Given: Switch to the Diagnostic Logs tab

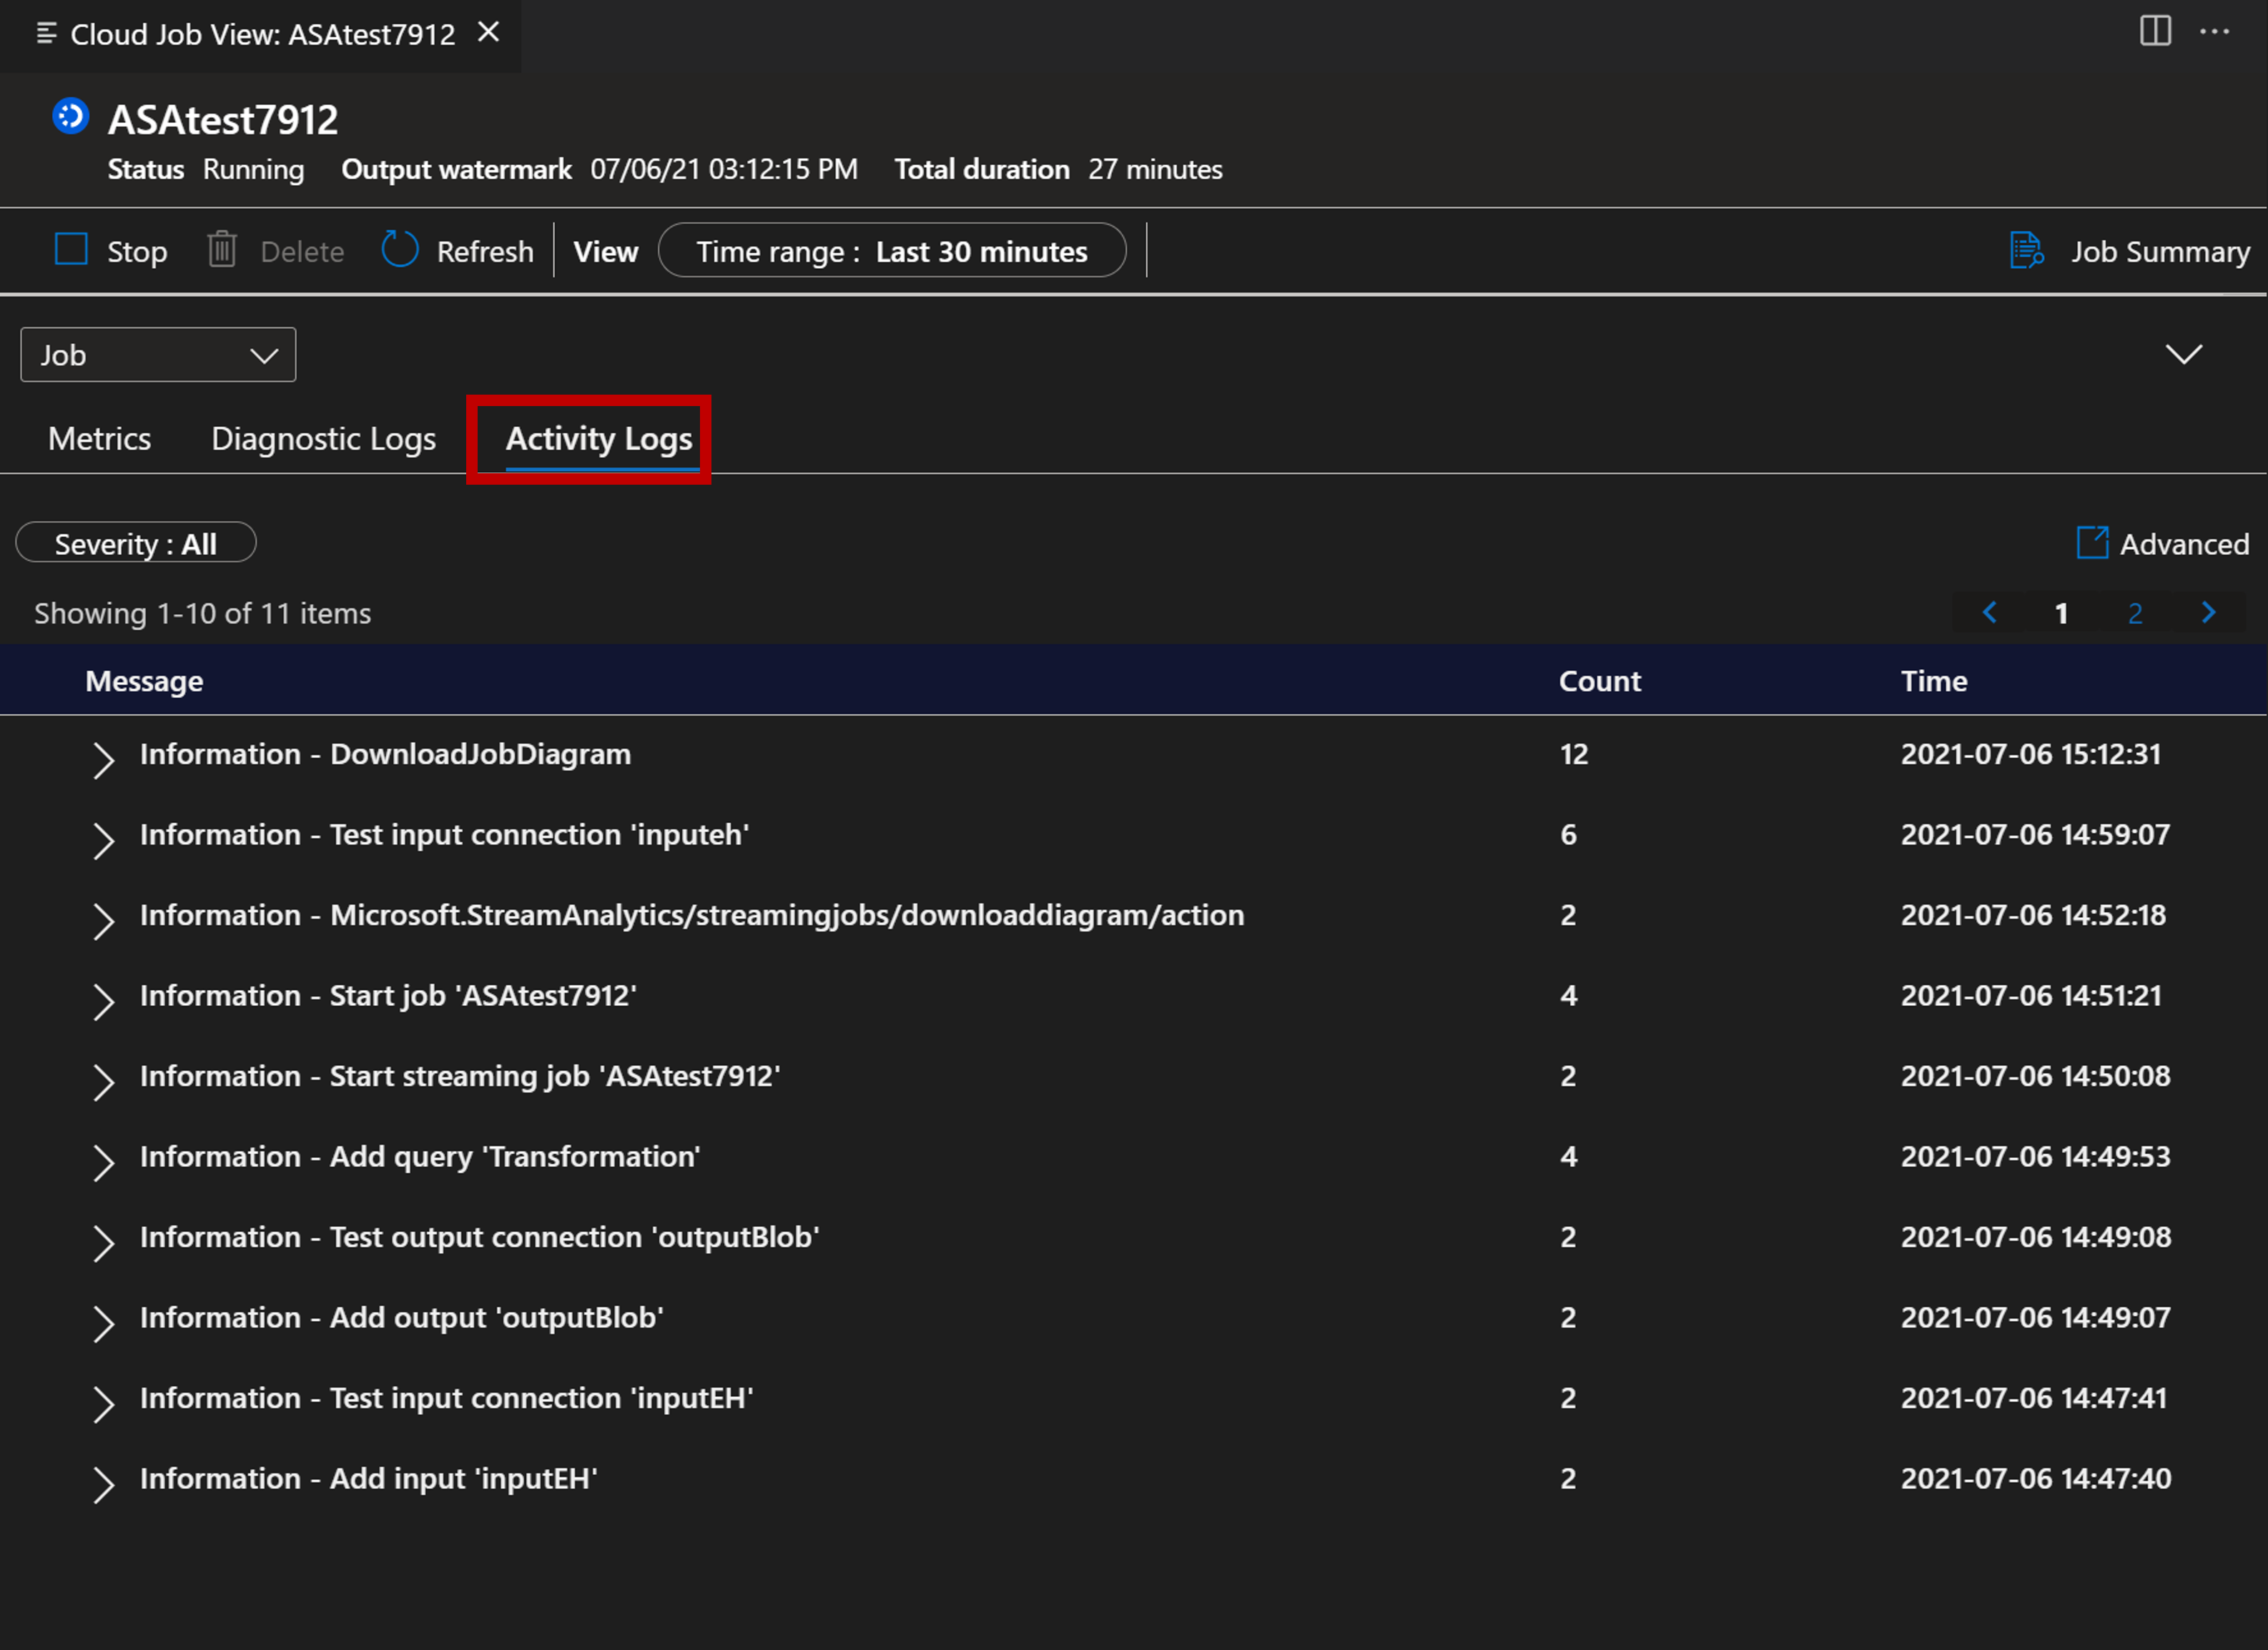Looking at the screenshot, I should click(x=324, y=438).
